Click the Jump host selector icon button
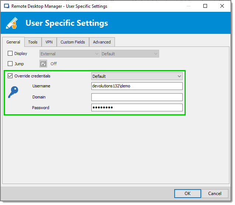235x205 pixels. [x=43, y=64]
